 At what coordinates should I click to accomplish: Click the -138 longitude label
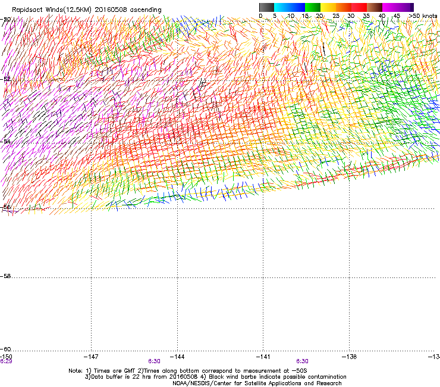pos(350,357)
